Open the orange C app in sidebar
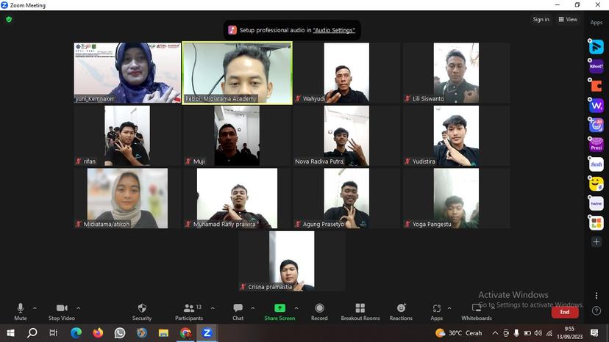Image resolution: width=609 pixels, height=342 pixels. (x=596, y=86)
